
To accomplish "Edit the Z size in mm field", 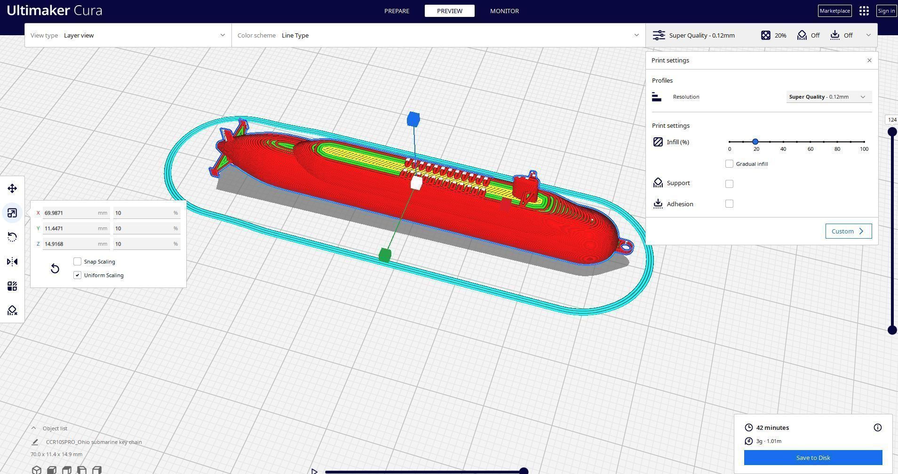I will click(76, 244).
